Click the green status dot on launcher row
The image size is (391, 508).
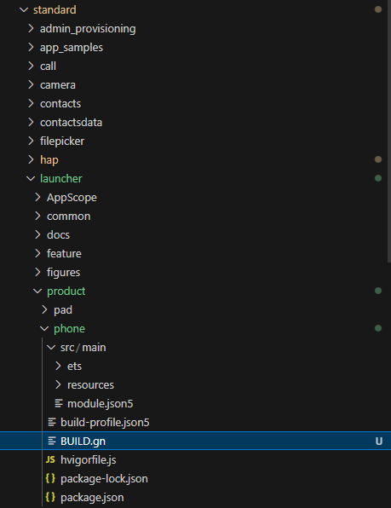378,178
